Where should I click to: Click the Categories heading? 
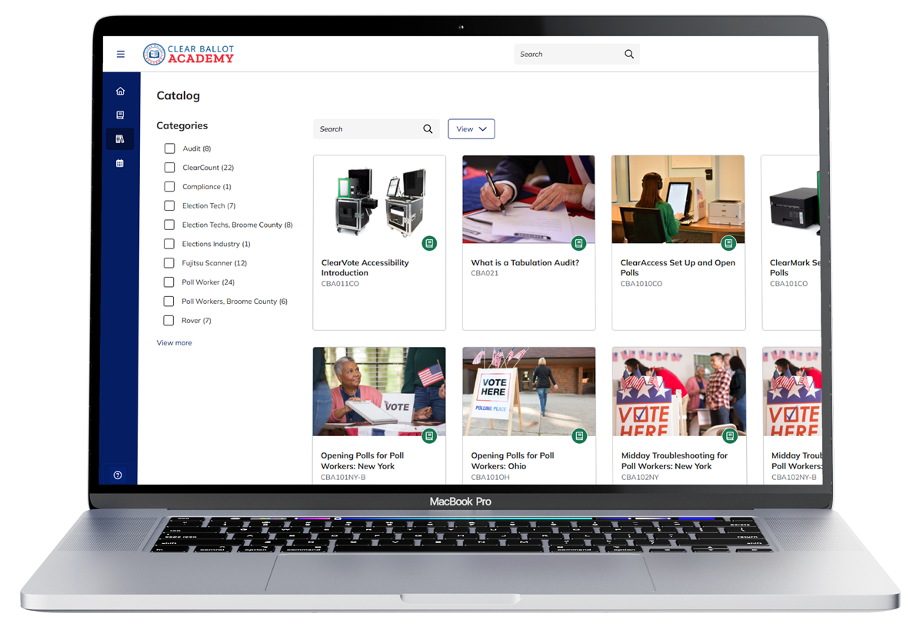click(182, 125)
